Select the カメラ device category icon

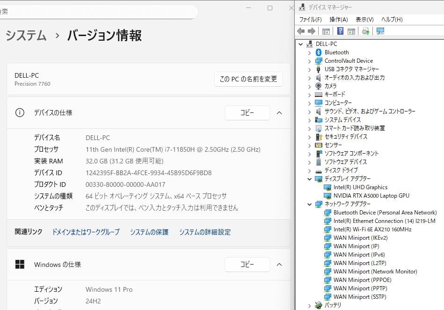tap(319, 86)
